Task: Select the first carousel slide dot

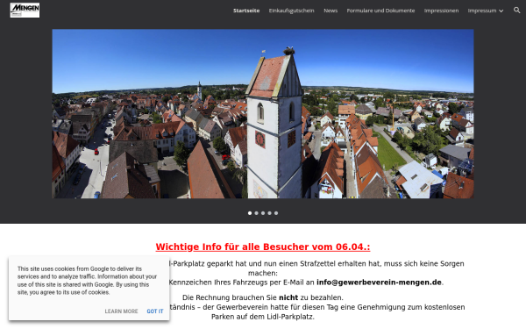Action: tap(250, 213)
